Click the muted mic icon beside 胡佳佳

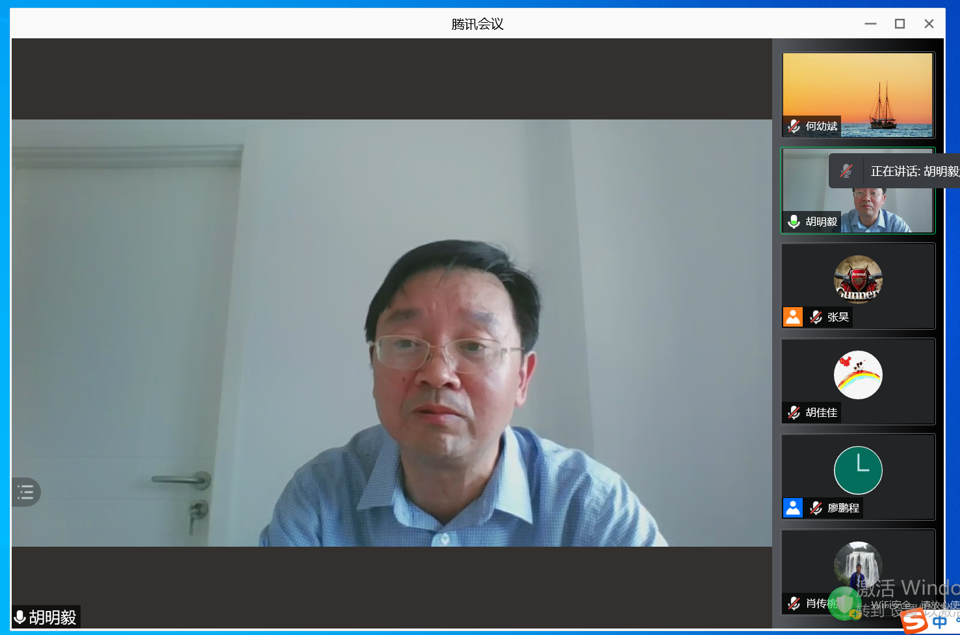point(794,412)
